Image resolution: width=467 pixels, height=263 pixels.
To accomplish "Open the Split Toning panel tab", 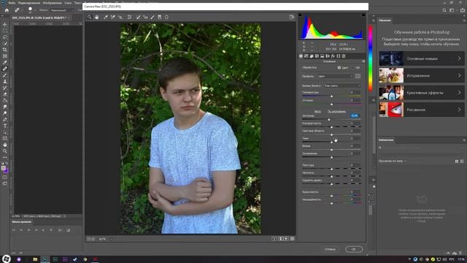I will [323, 56].
